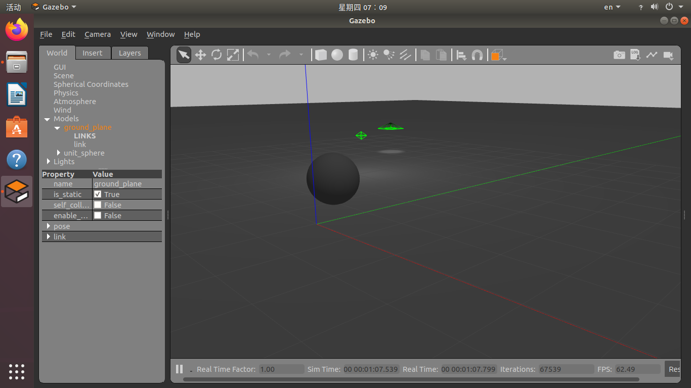
Task: Switch to the Insert tab
Action: tap(93, 53)
